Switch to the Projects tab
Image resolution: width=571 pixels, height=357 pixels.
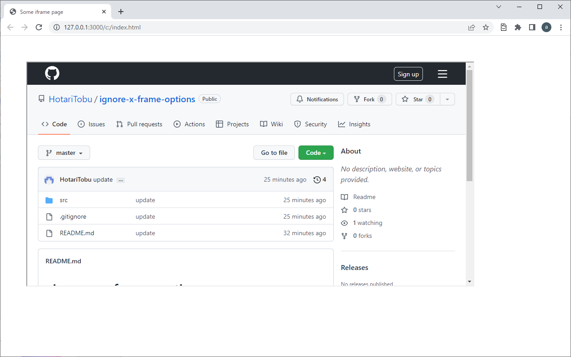pyautogui.click(x=232, y=124)
